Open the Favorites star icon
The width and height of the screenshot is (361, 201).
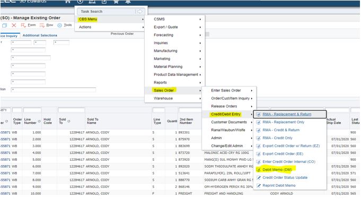(116, 2)
